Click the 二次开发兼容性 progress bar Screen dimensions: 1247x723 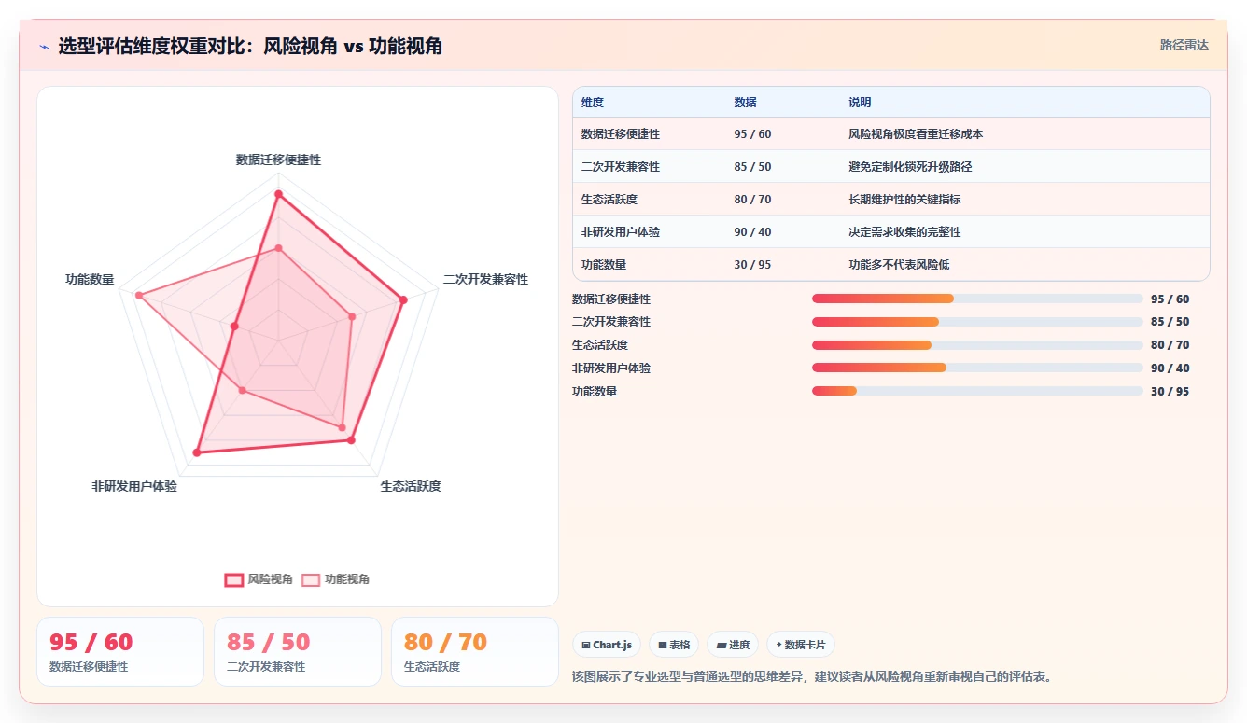(977, 322)
